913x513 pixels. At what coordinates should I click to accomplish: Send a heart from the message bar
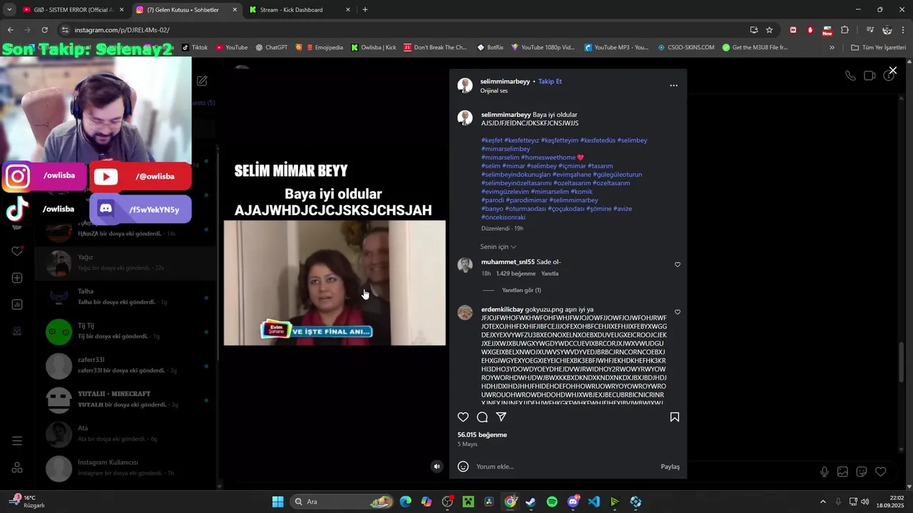click(x=881, y=472)
